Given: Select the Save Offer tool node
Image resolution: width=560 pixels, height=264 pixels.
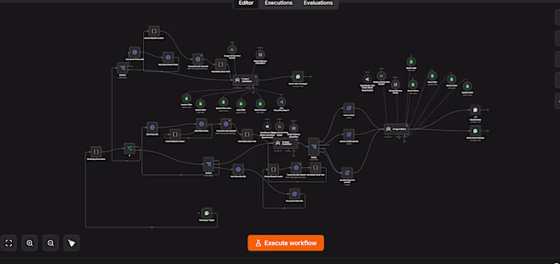Looking at the screenshot, I should (x=241, y=103).
